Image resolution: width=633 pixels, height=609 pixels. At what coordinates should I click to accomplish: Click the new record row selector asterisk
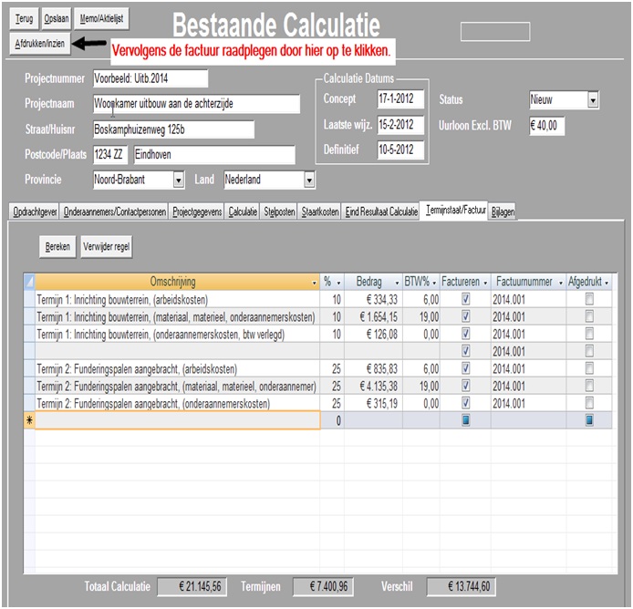click(28, 420)
